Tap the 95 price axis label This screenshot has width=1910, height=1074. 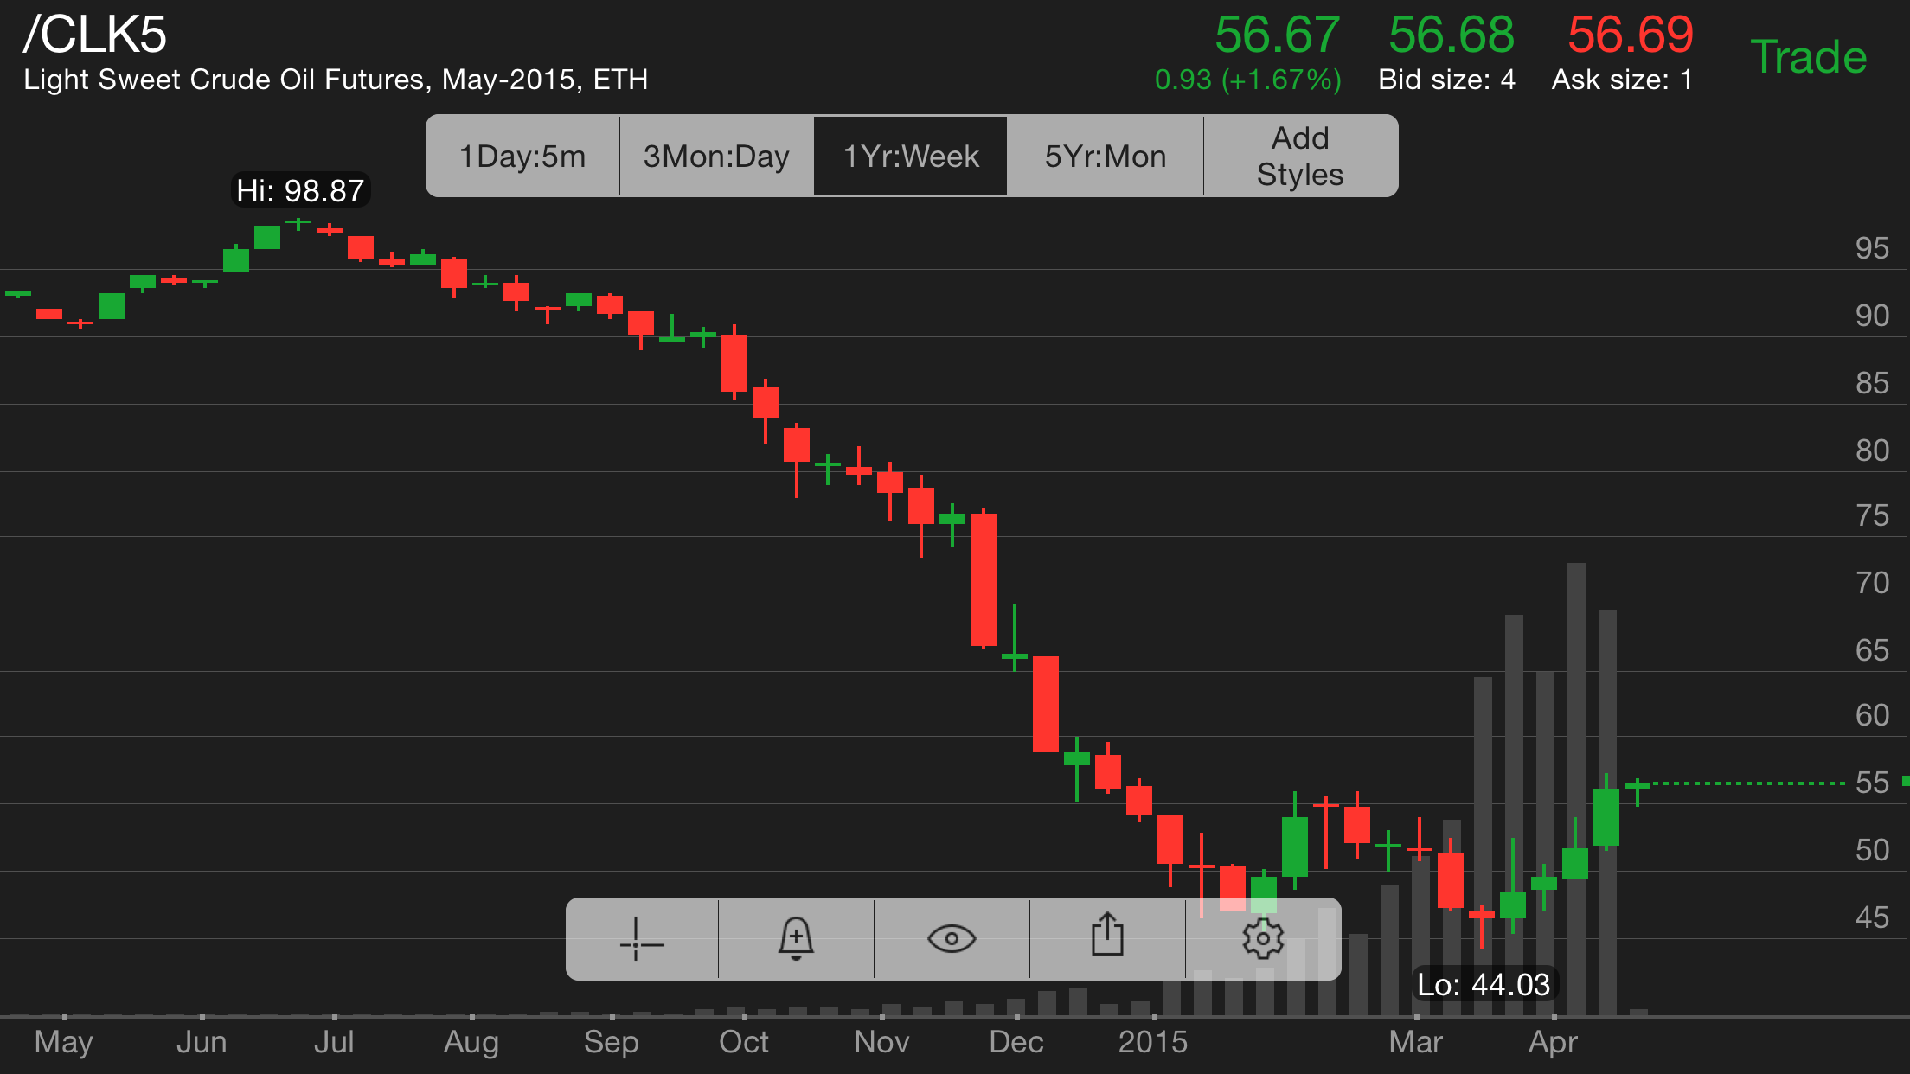1872,248
